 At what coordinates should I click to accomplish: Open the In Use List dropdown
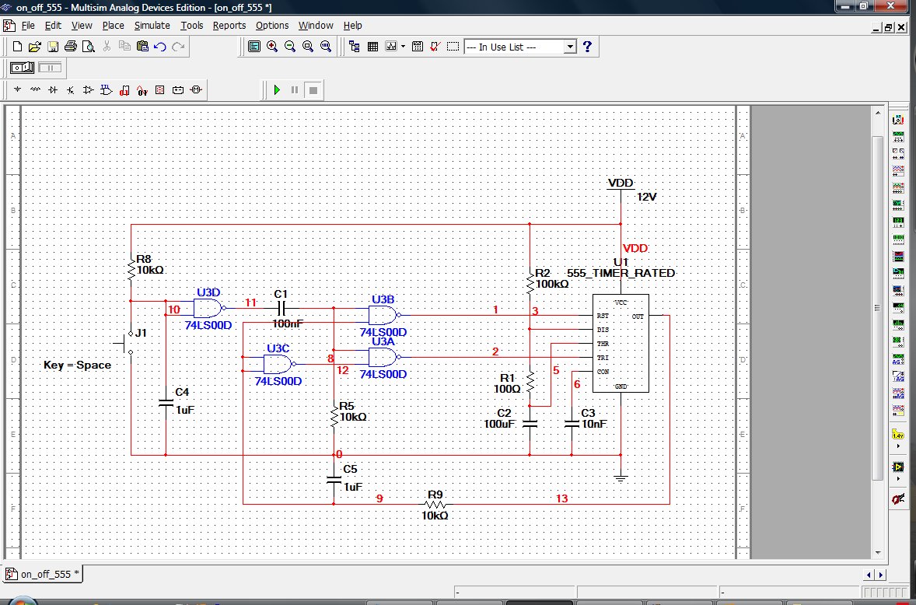569,47
